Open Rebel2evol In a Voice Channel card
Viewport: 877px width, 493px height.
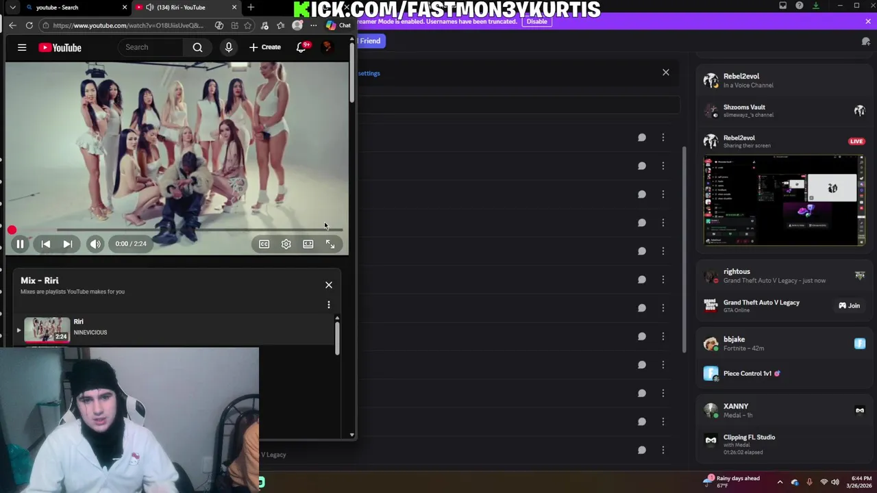click(784, 80)
